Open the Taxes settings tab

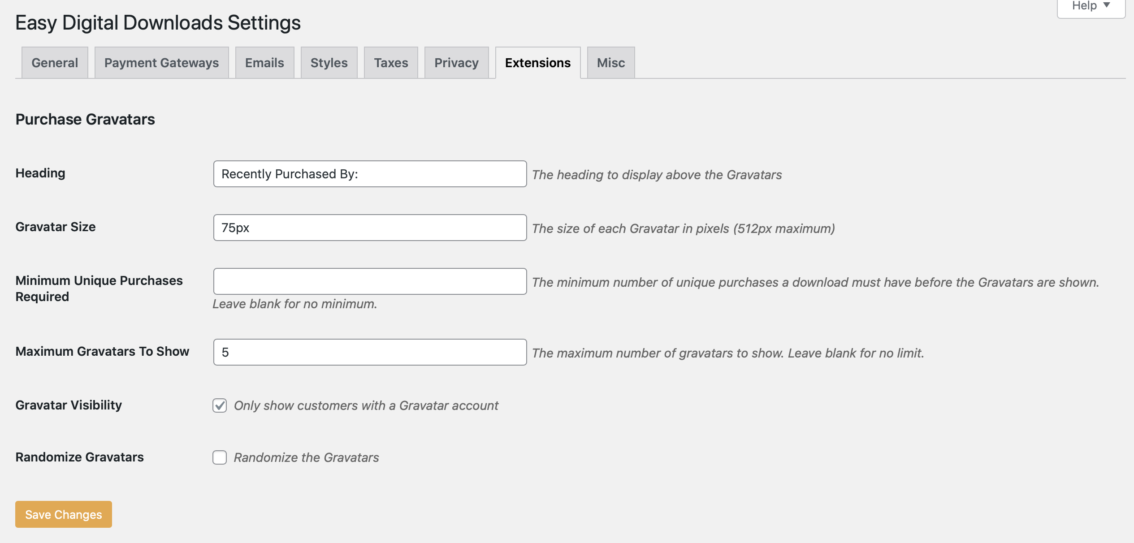pos(391,63)
